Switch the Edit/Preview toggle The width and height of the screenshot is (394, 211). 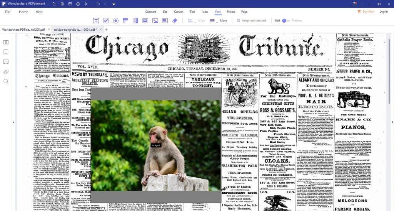286,21
